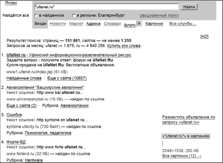Viewport: 223px width, 163px height.
Task: Expand 'Все службы…' list
Action: [x=183, y=24]
